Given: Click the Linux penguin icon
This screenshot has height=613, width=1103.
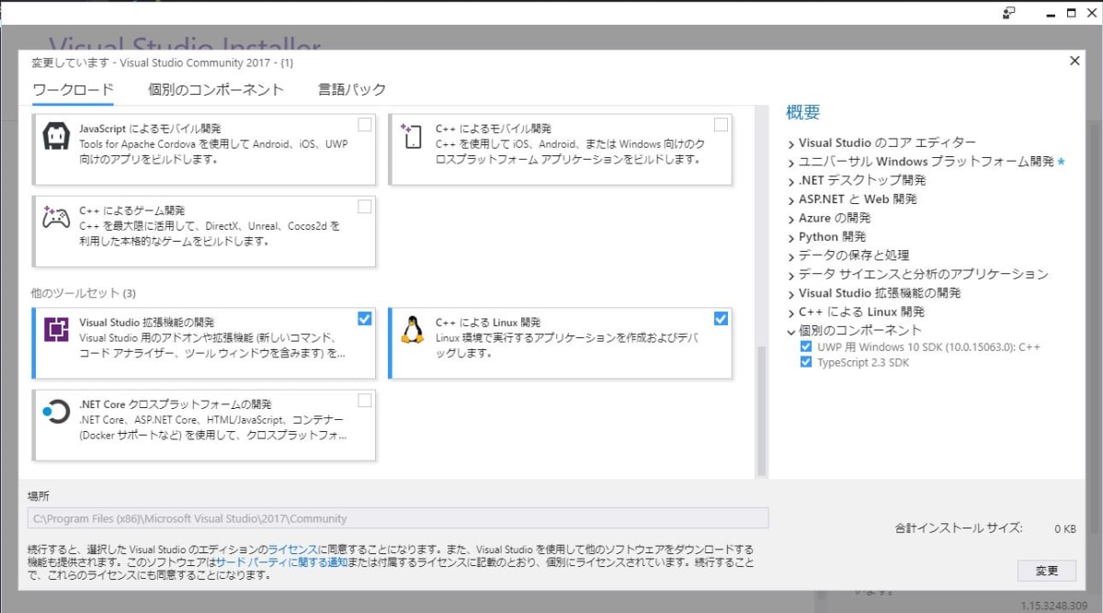Looking at the screenshot, I should pyautogui.click(x=412, y=329).
